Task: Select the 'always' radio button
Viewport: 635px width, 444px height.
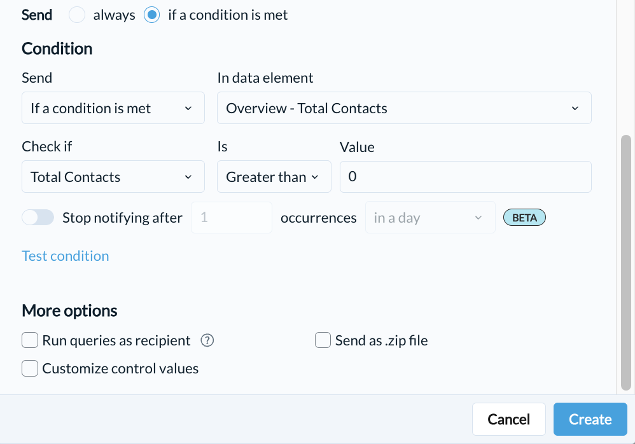Action: coord(77,15)
